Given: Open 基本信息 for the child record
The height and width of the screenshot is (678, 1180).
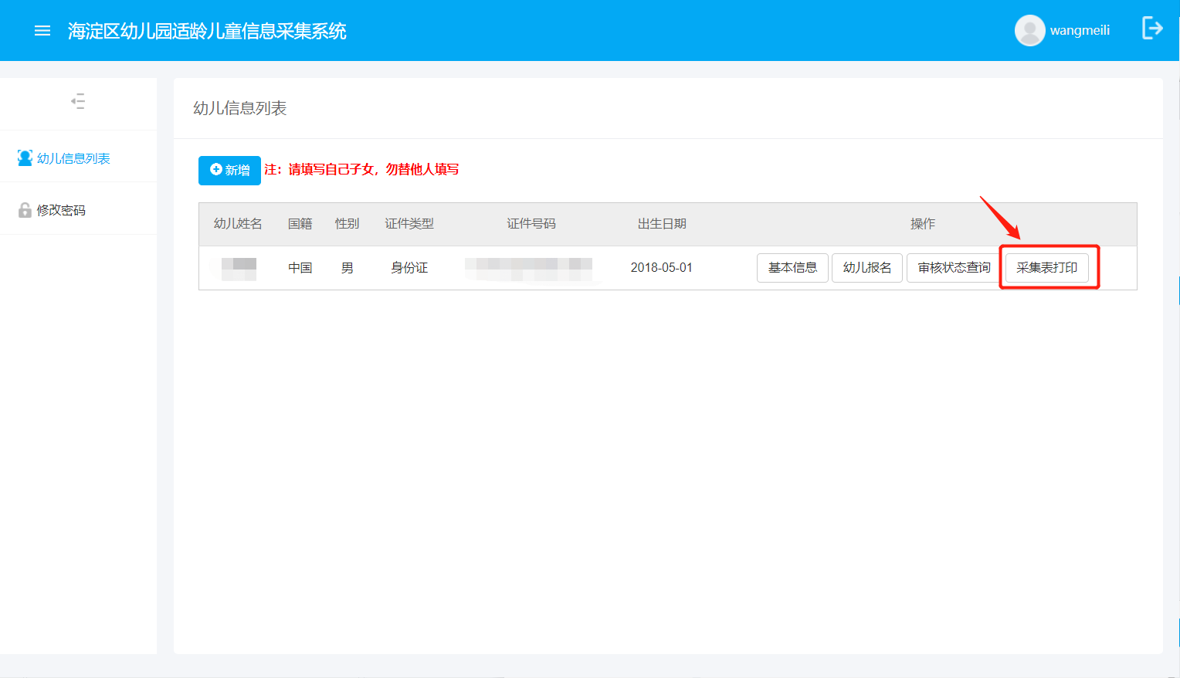Looking at the screenshot, I should (792, 268).
